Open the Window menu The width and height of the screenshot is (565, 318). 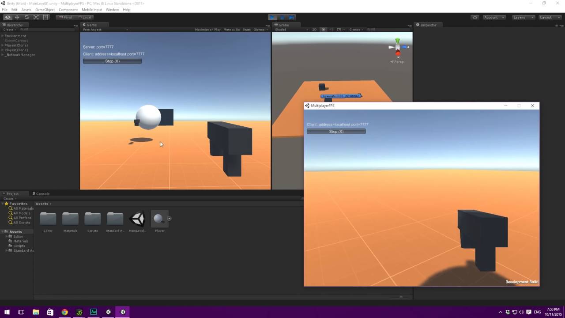pyautogui.click(x=112, y=9)
